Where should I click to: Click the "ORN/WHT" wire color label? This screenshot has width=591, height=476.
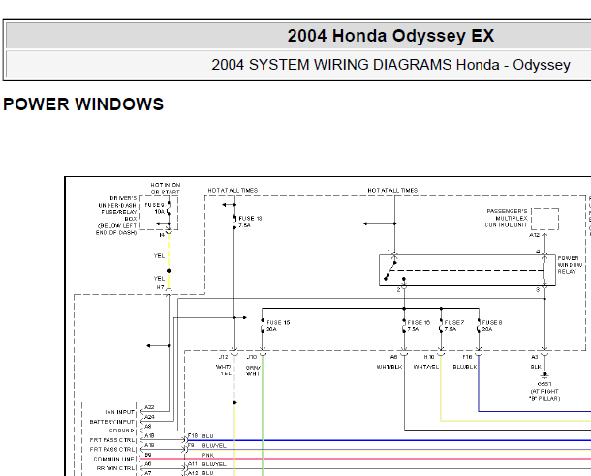coord(253,371)
